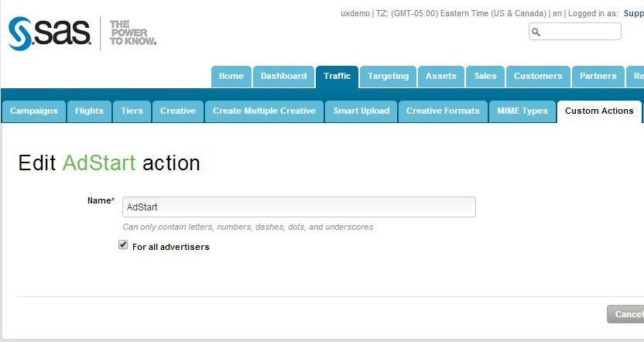Switch to the Sales tab
Viewport: 644px width, 342px height.
pos(485,77)
